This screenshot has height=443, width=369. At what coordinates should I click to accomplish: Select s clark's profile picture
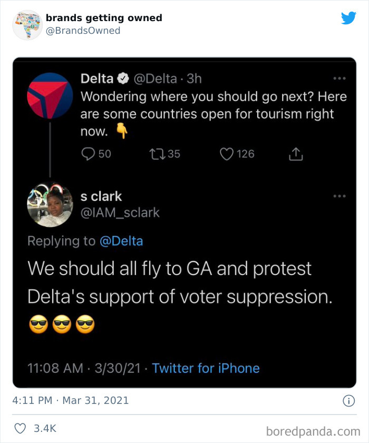pyautogui.click(x=50, y=206)
